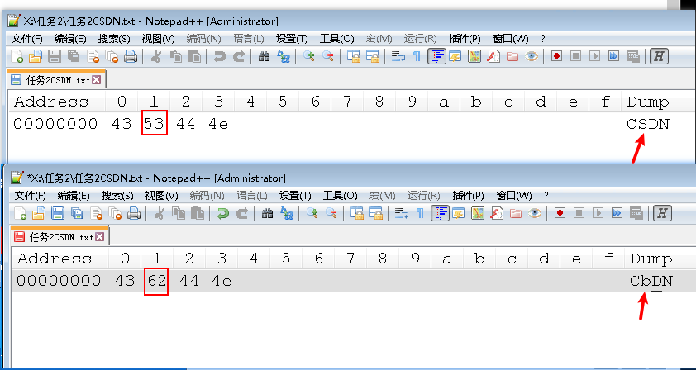This screenshot has width=696, height=370.
Task: Open Find with the binoculars icon in the CSDN window
Action: point(265,56)
